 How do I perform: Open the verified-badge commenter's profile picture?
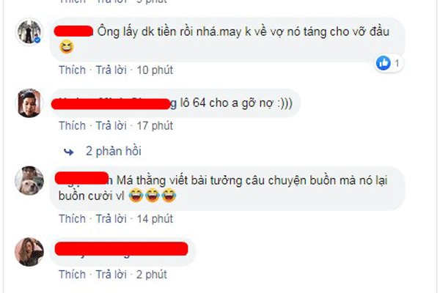coord(29,32)
